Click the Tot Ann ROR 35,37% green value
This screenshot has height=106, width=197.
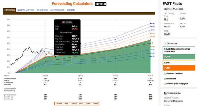75,53
